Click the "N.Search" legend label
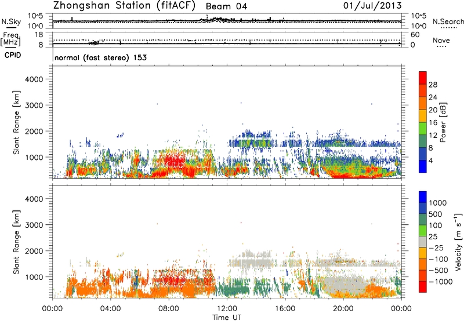This screenshot has width=464, height=321. pos(448,21)
